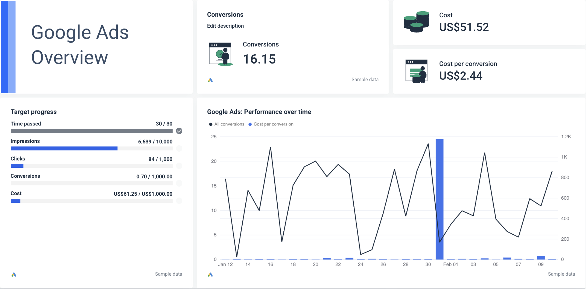Click the Conversions card heading
Image resolution: width=586 pixels, height=289 pixels.
pyautogui.click(x=225, y=15)
